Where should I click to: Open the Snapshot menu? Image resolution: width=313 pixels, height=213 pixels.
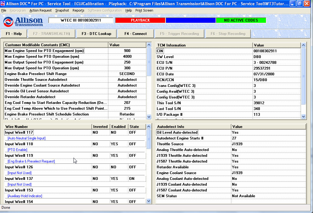pos(62,10)
